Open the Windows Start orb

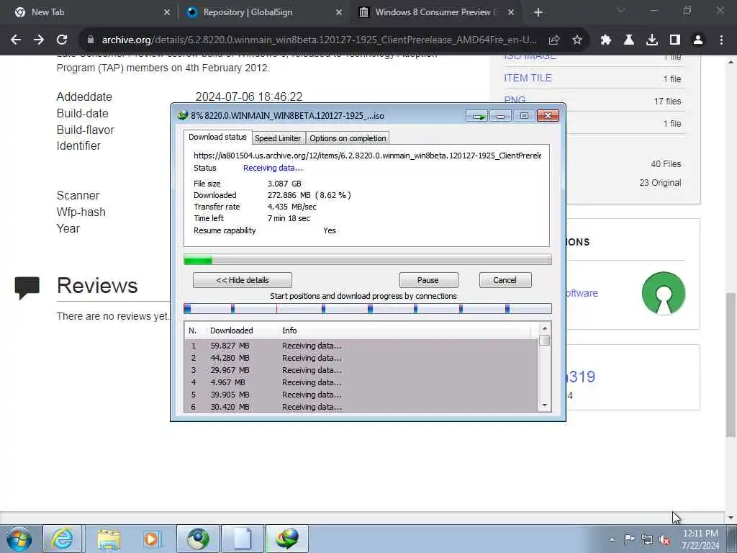[19, 539]
